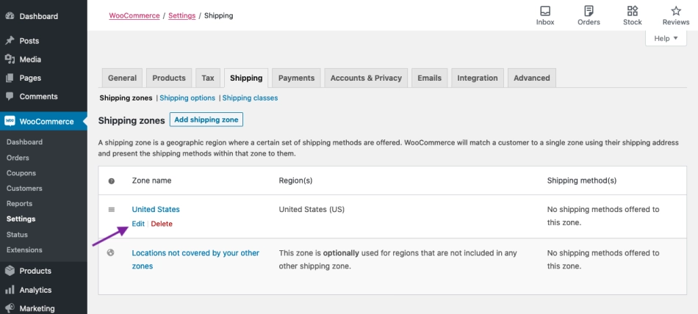Click the Comments bubble icon
The height and width of the screenshot is (314, 698).
point(10,97)
